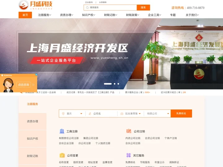Click the 咨询热线 400-716-8870 phone number
The height and width of the screenshot is (167, 223).
tap(188, 8)
